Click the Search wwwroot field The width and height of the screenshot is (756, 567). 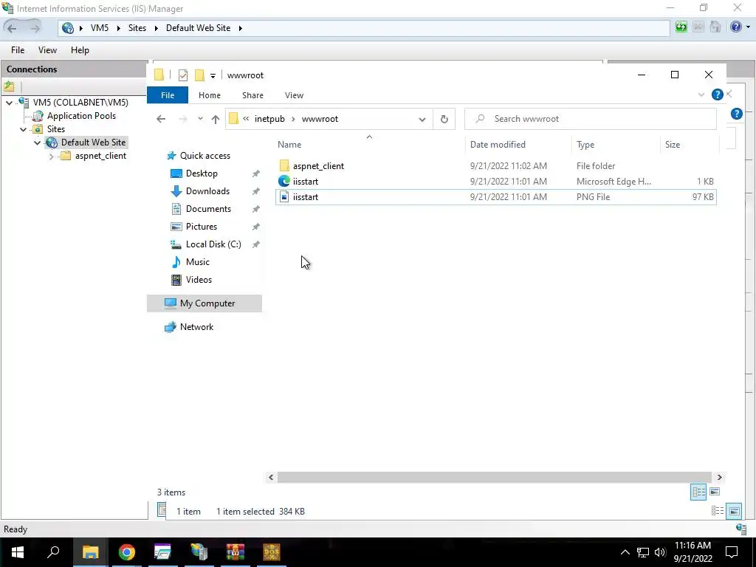pos(590,119)
